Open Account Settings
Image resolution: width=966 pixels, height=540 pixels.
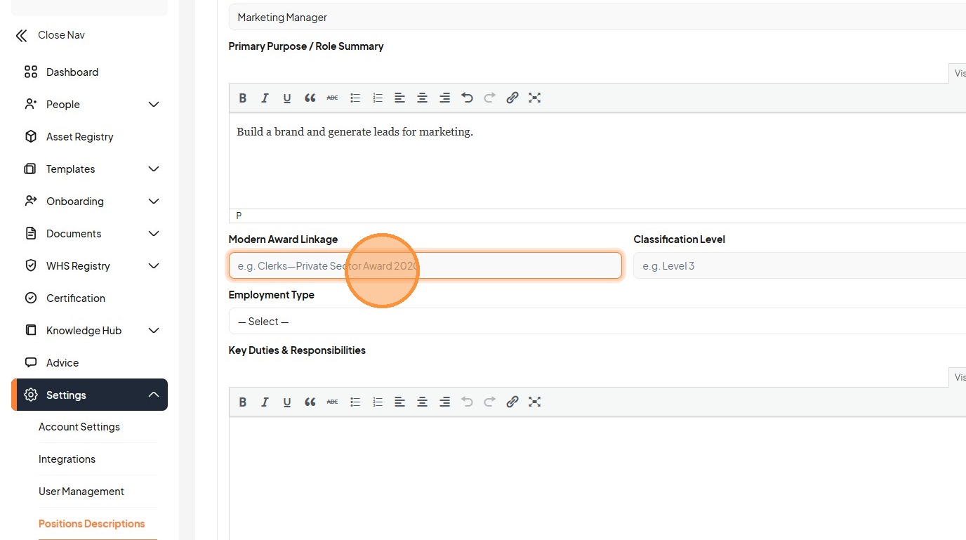point(79,427)
